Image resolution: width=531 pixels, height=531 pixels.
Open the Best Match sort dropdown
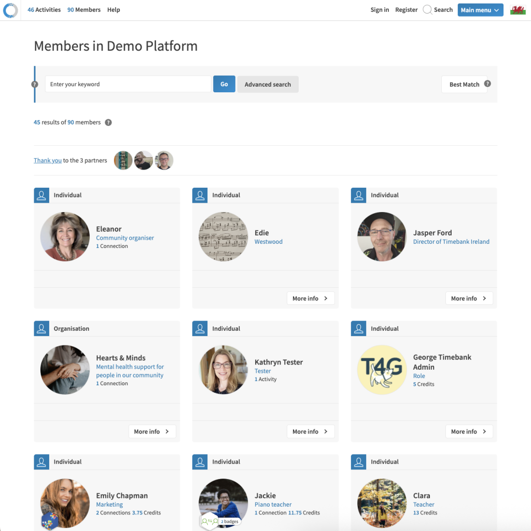coord(464,85)
